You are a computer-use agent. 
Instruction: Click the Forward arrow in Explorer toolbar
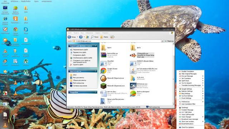click(x=81, y=37)
